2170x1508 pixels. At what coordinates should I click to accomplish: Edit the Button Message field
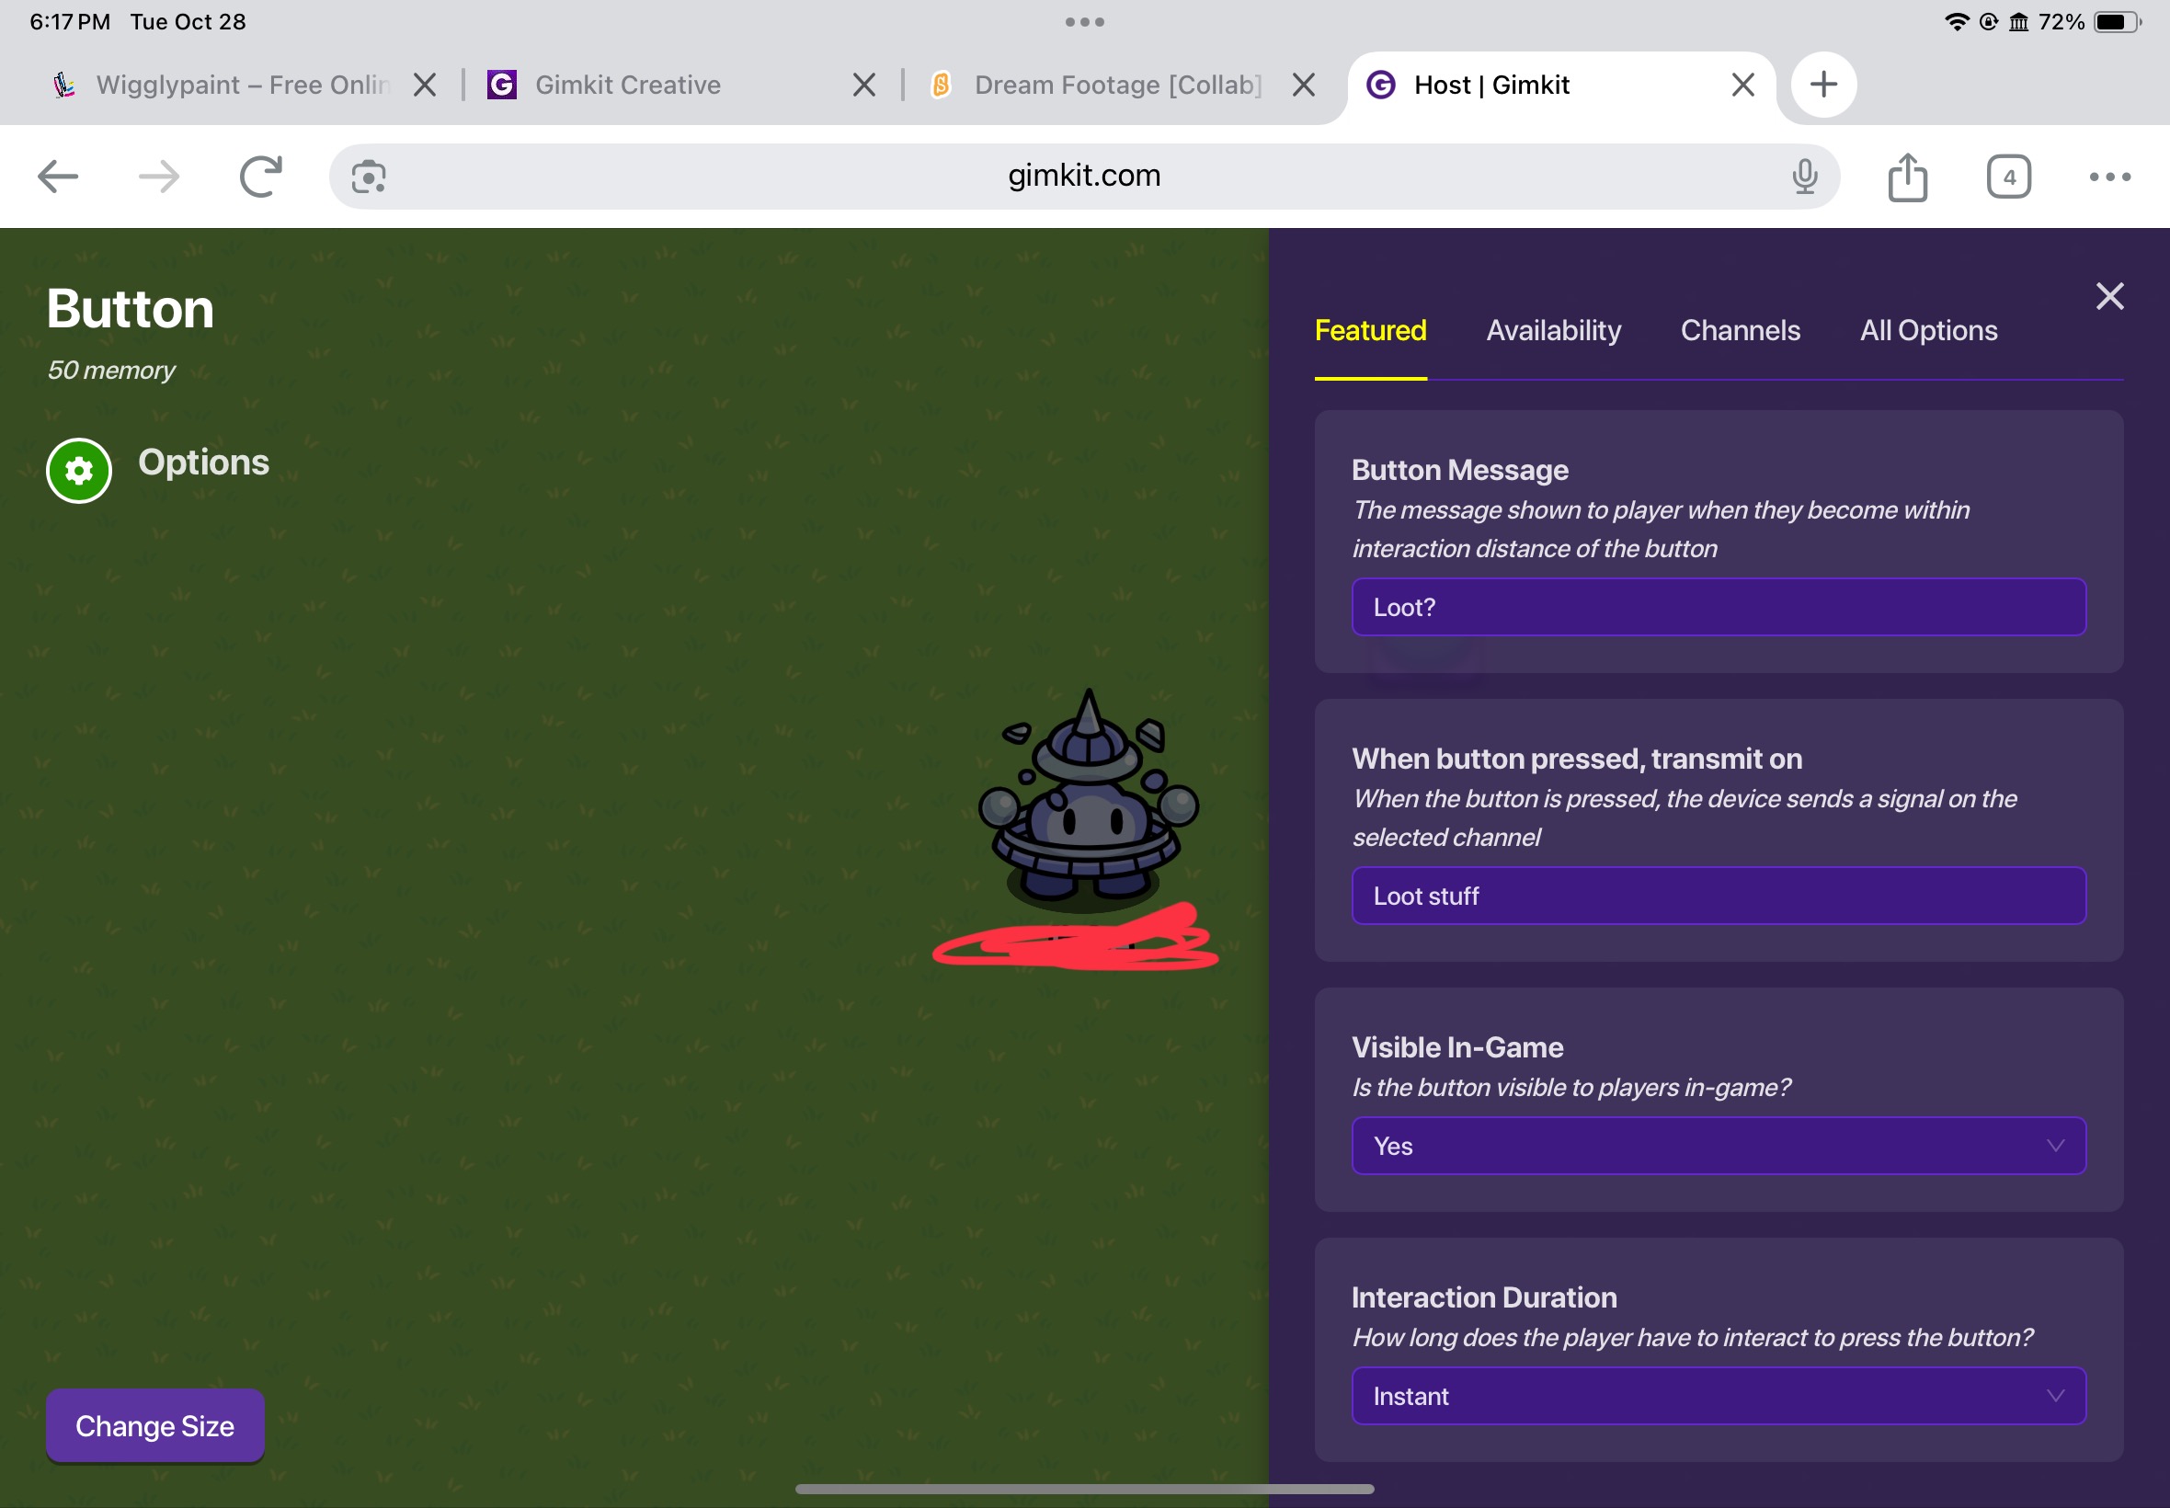click(1718, 607)
